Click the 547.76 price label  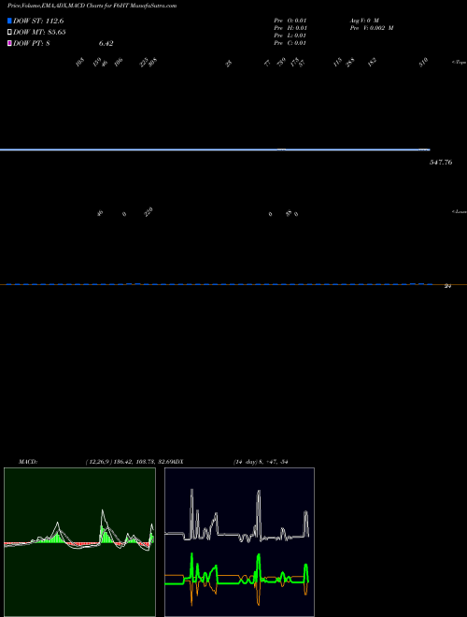pyautogui.click(x=441, y=162)
